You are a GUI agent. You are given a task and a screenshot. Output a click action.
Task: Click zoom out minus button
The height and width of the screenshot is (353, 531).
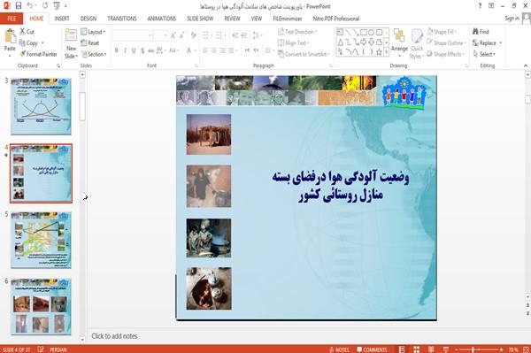coord(457,349)
